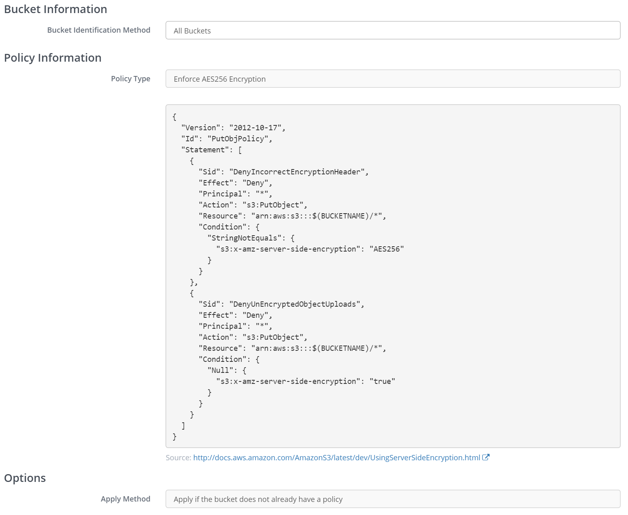Click the "Id": "PutObjPolicy" line in policy

(x=227, y=139)
